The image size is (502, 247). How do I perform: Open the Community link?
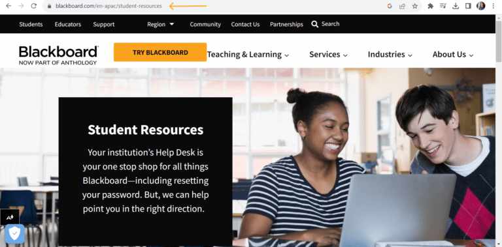coord(205,24)
